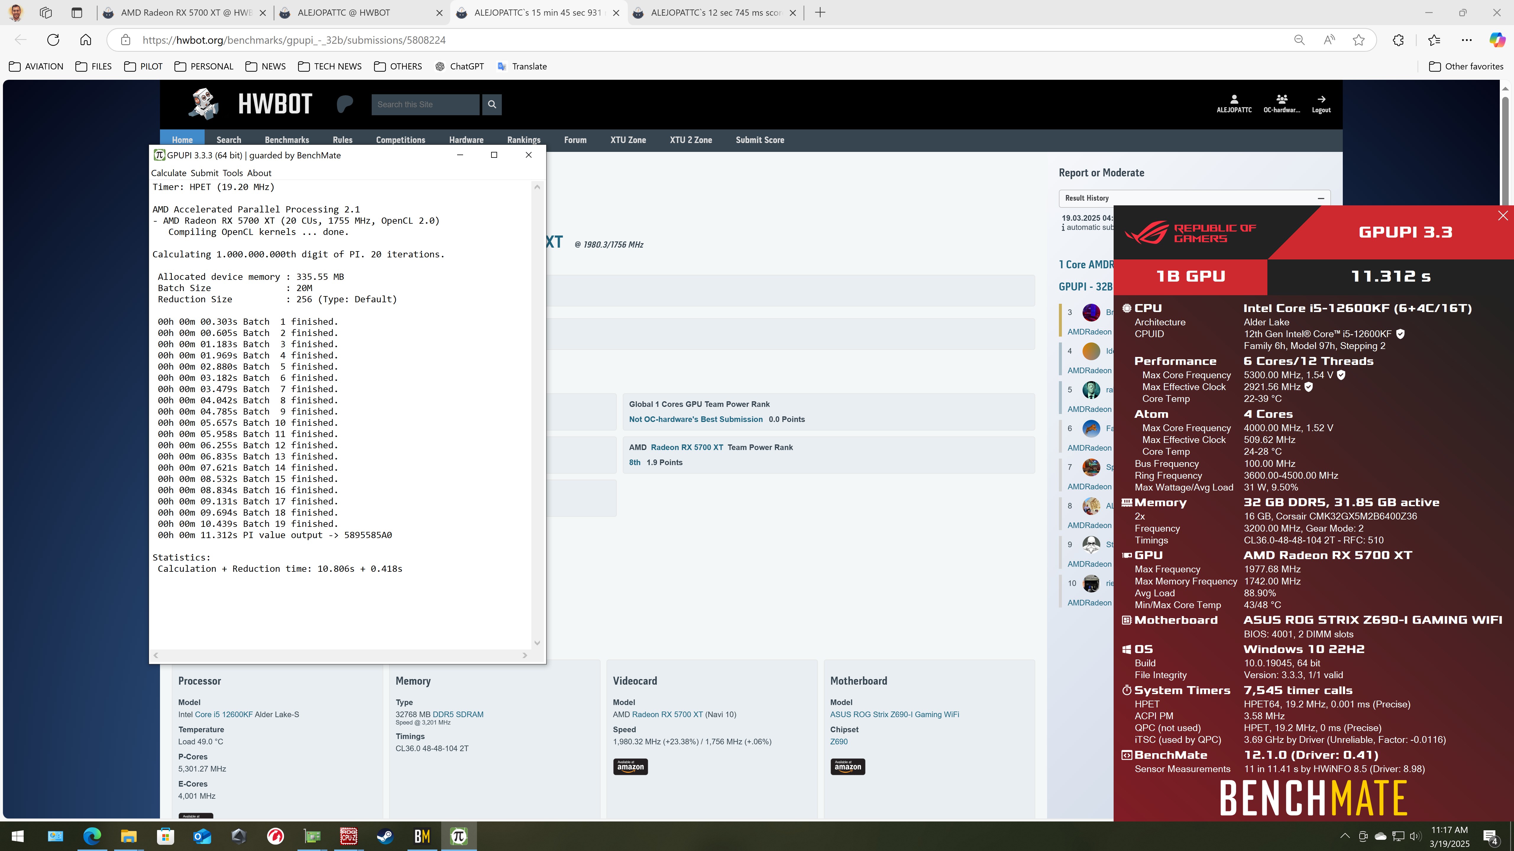Viewport: 1514px width, 851px height.
Task: Click GPUPI vertical scrollbar down arrow
Action: (537, 643)
